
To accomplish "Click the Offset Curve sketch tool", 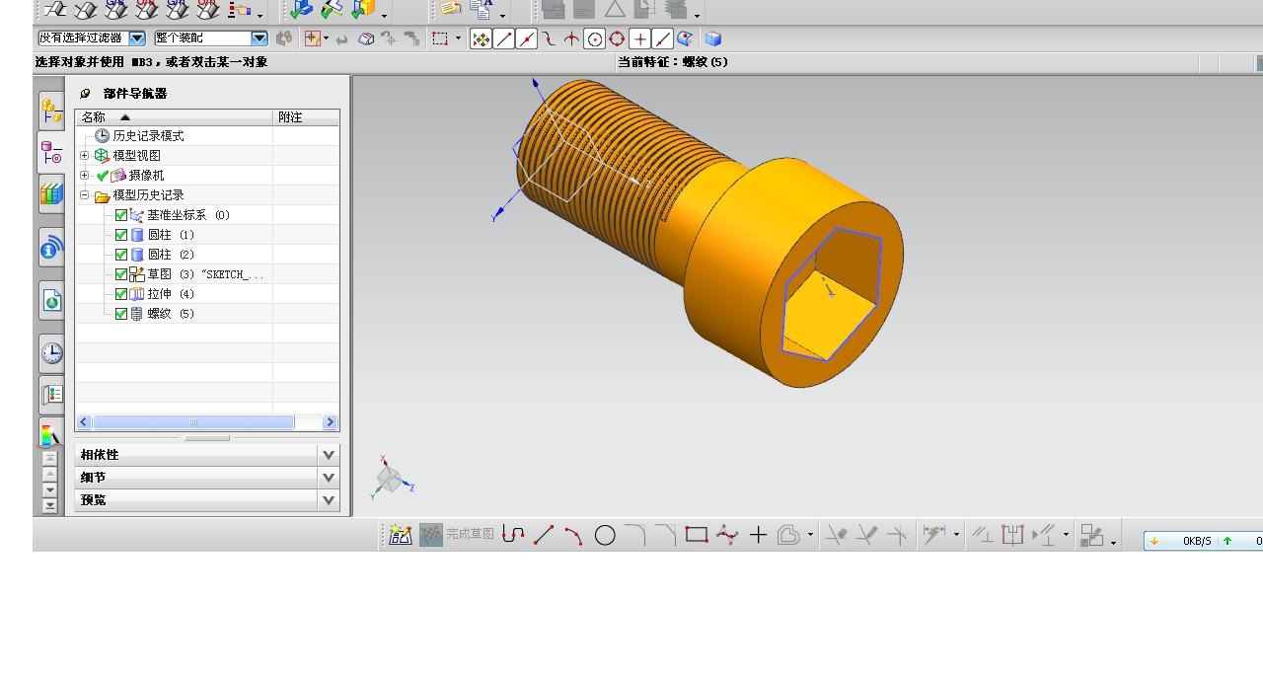I will [788, 535].
